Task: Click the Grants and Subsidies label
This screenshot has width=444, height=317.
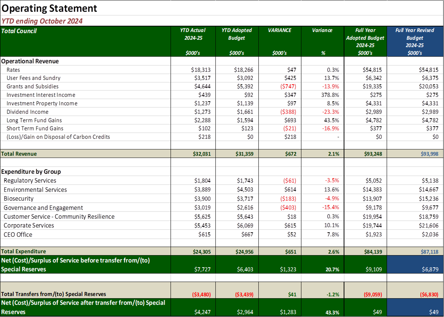Action: [x=32, y=87]
